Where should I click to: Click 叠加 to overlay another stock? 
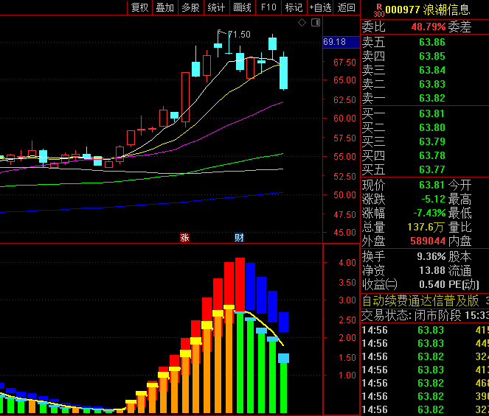coord(164,7)
